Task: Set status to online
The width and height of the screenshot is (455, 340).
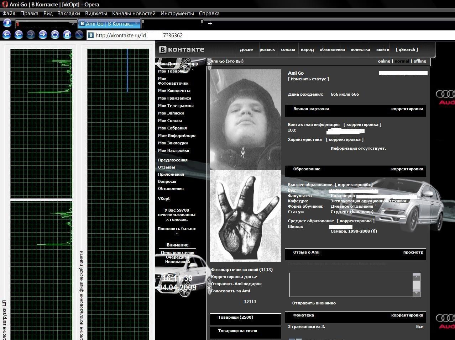Action: [x=384, y=61]
